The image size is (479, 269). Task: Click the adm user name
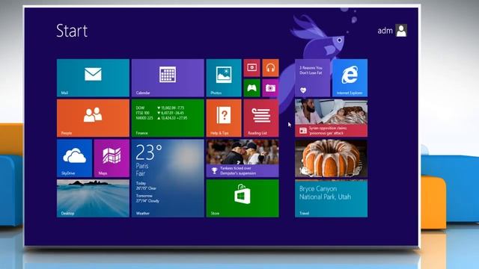click(x=385, y=31)
